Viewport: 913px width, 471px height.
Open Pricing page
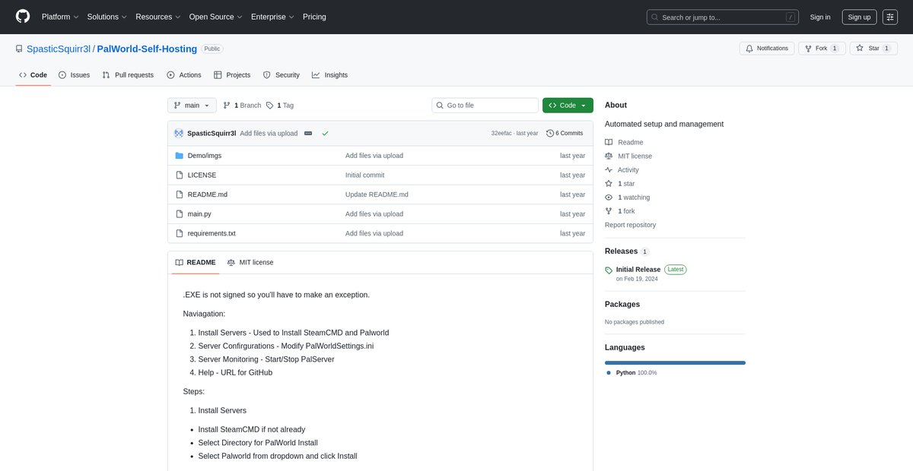314,17
